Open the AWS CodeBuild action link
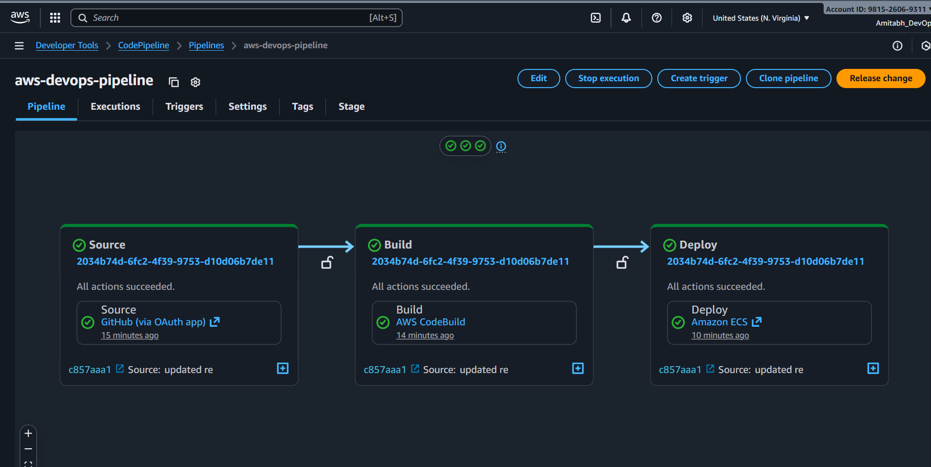Viewport: 931px width, 467px height. pos(430,322)
